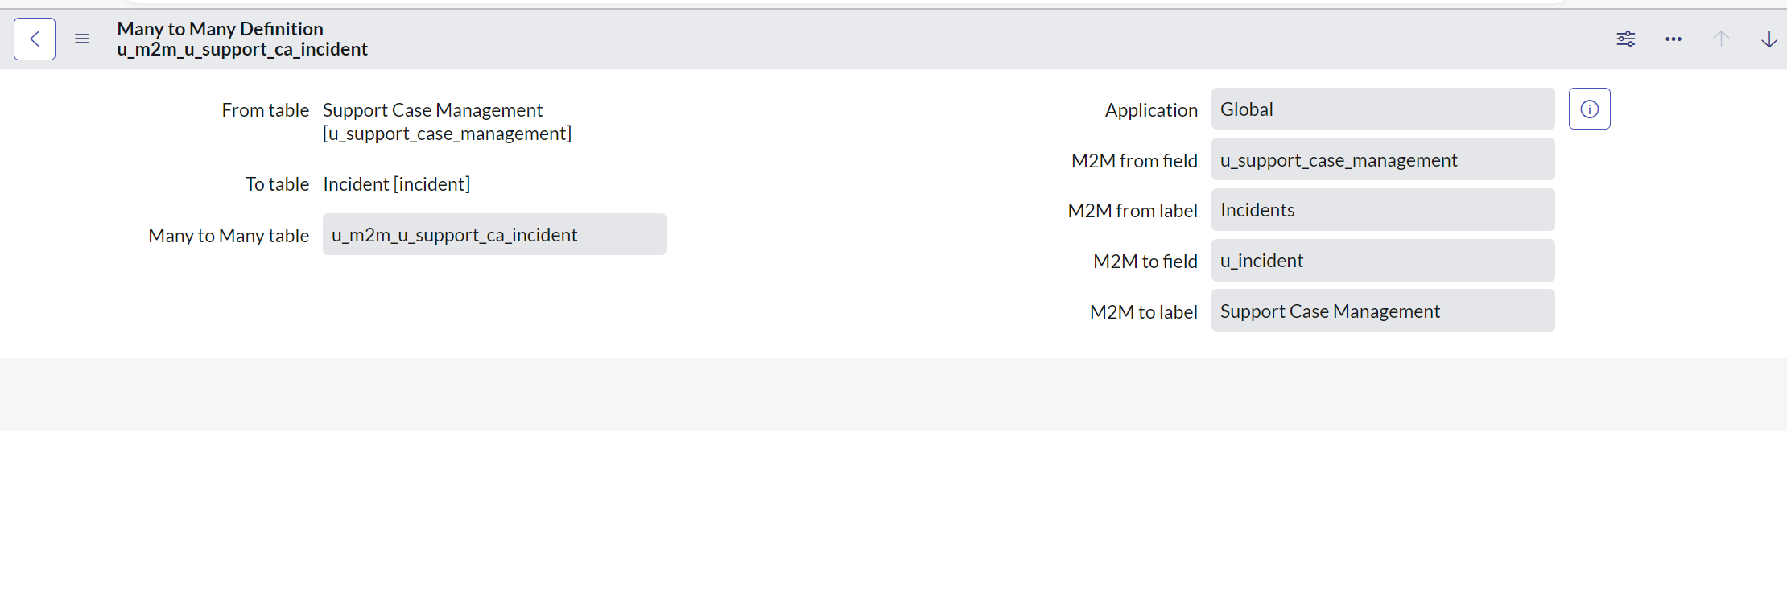
Task: Click the Support Case Management from table link
Action: pos(432,109)
